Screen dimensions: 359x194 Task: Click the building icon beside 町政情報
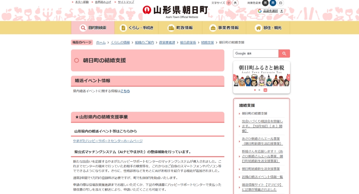[x=171, y=28]
